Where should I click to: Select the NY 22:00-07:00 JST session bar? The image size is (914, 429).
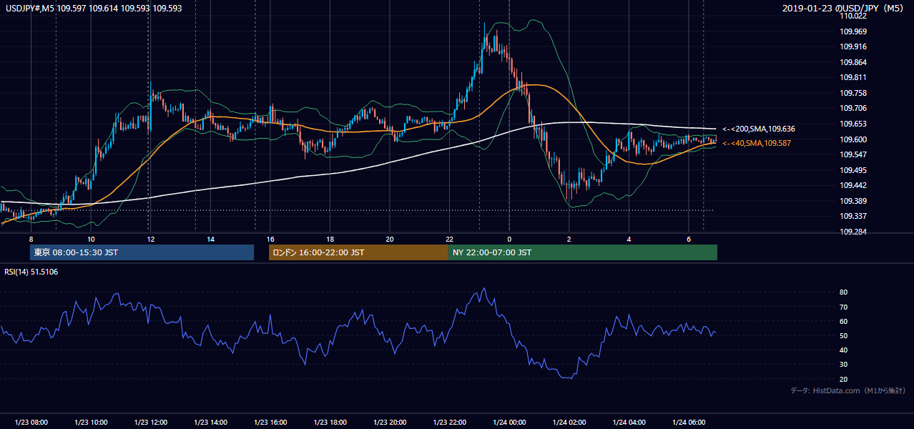582,252
